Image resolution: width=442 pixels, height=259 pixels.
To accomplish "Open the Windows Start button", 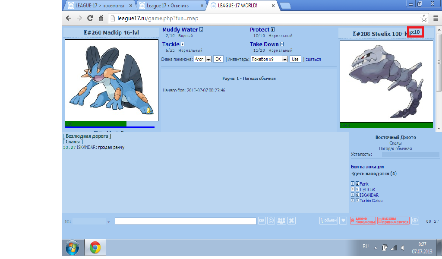I will click(x=73, y=247).
